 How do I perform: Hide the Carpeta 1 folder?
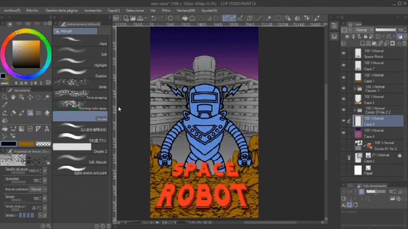click(343, 88)
